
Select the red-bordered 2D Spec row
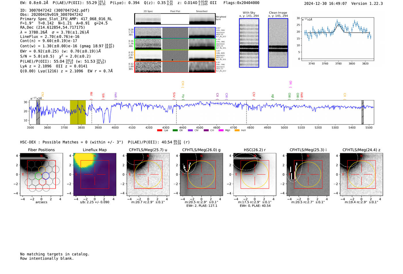pos(175,67)
